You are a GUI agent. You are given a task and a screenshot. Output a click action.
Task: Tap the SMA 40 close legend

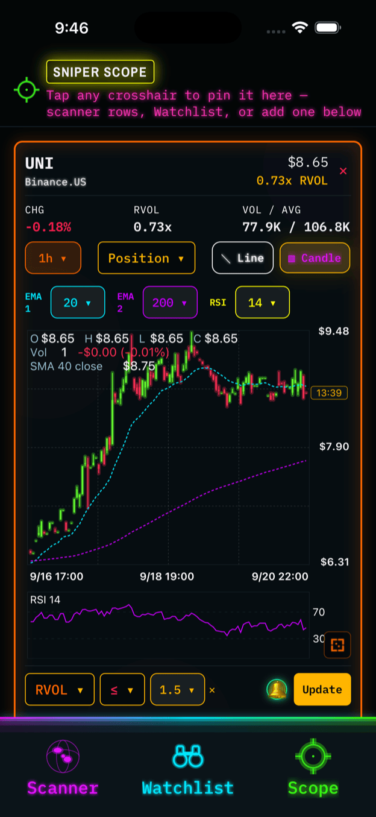click(x=66, y=366)
